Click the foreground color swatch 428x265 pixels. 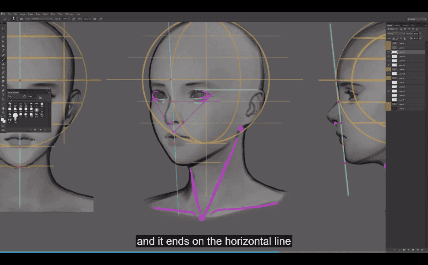pos(2,120)
